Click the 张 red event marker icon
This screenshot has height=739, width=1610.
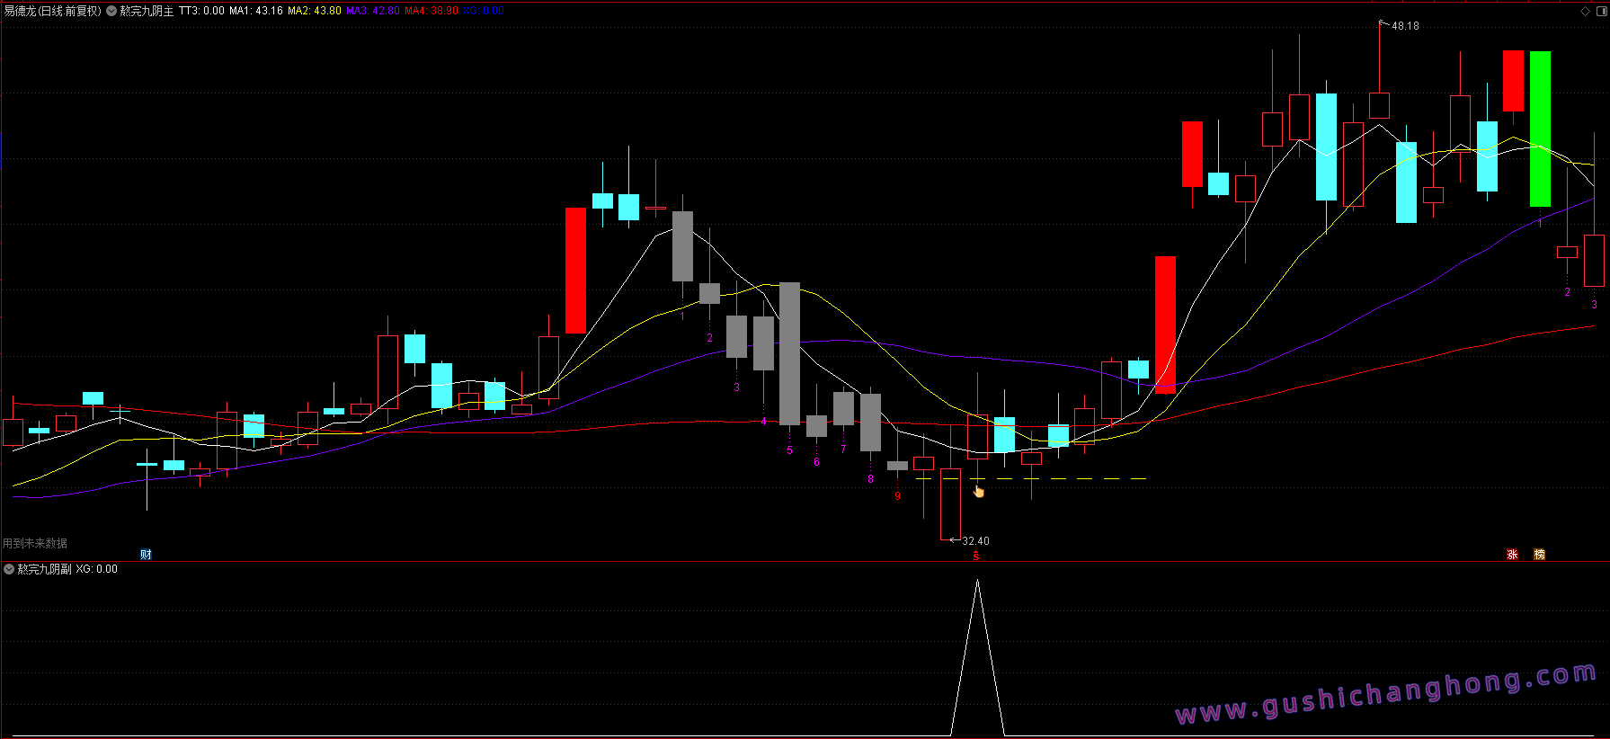coord(1512,555)
